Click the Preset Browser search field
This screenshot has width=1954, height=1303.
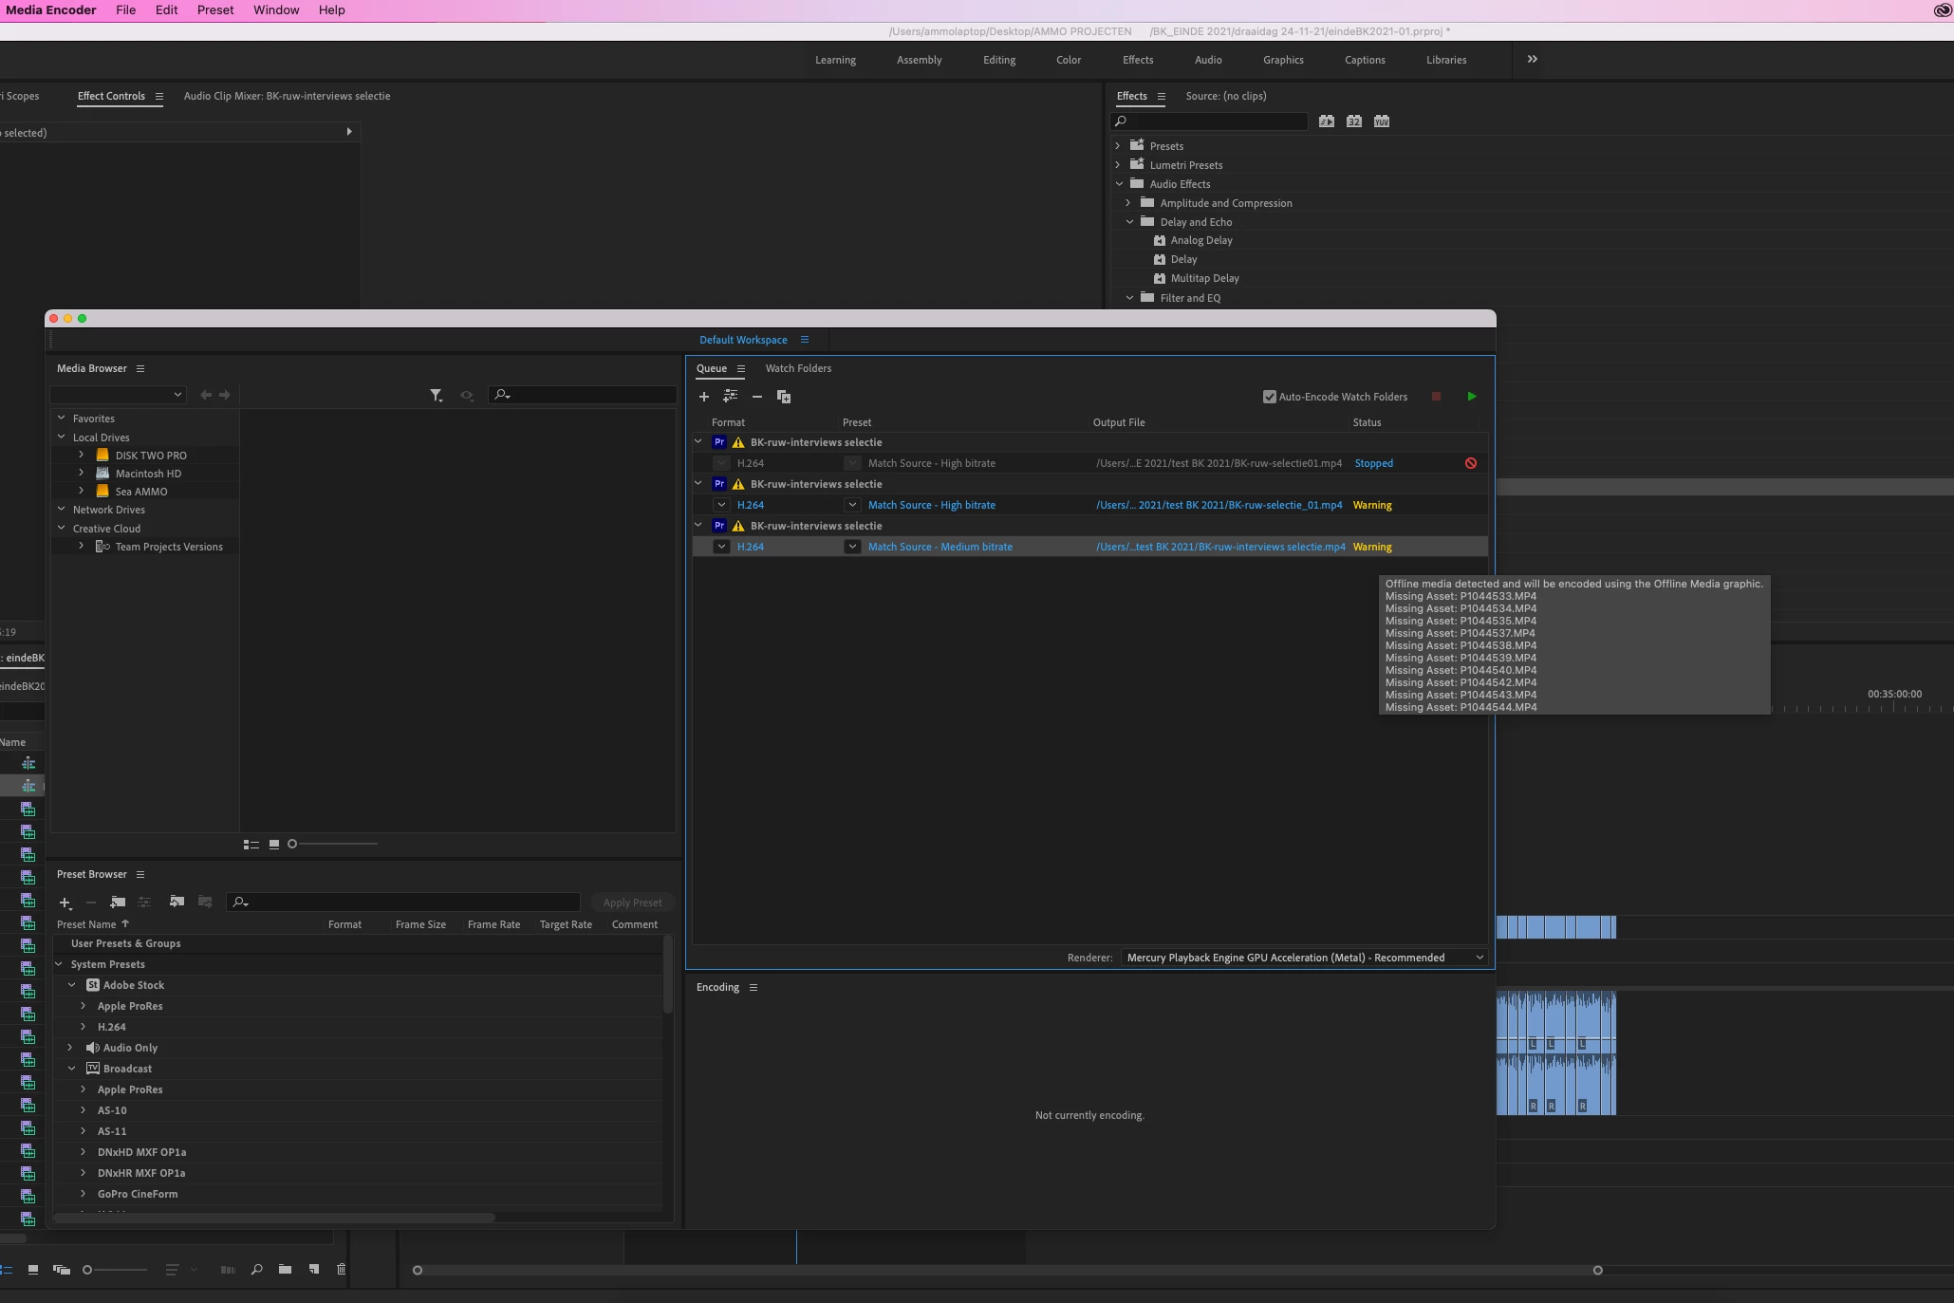(408, 903)
